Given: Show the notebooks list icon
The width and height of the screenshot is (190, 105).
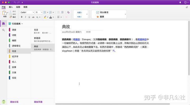Looking at the screenshot, I should point(3,23).
